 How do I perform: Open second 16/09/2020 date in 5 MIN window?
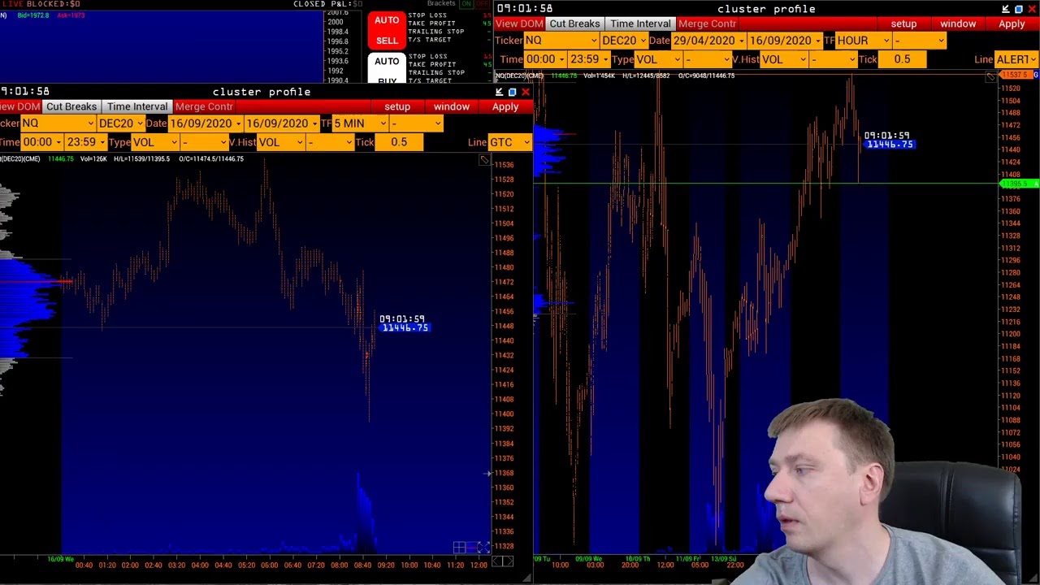tap(281, 123)
